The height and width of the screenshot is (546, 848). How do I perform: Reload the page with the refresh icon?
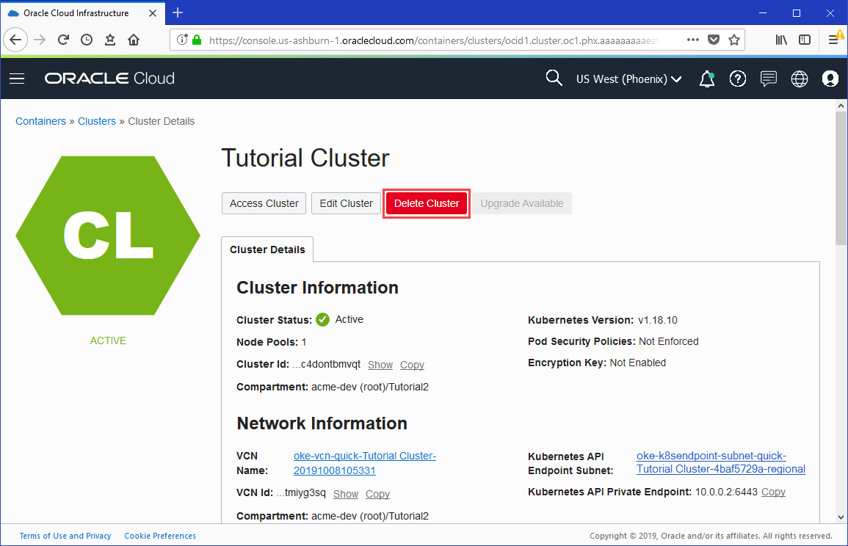[65, 40]
